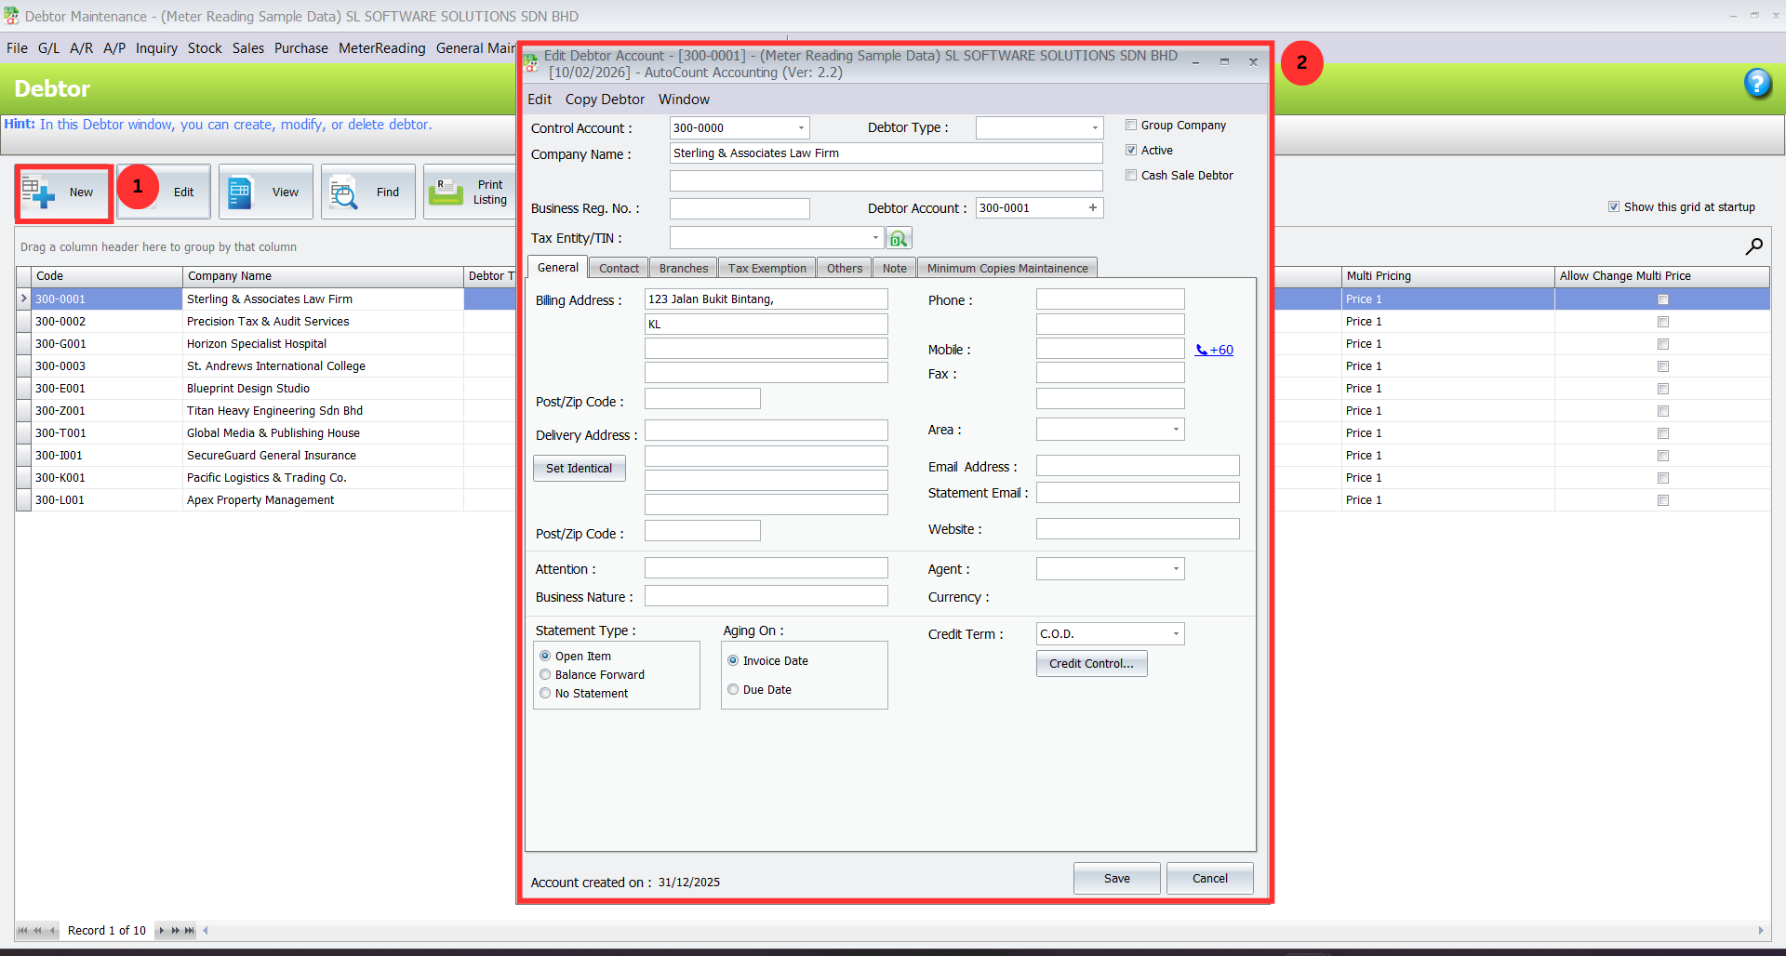Click the Email Address input field

click(1137, 466)
